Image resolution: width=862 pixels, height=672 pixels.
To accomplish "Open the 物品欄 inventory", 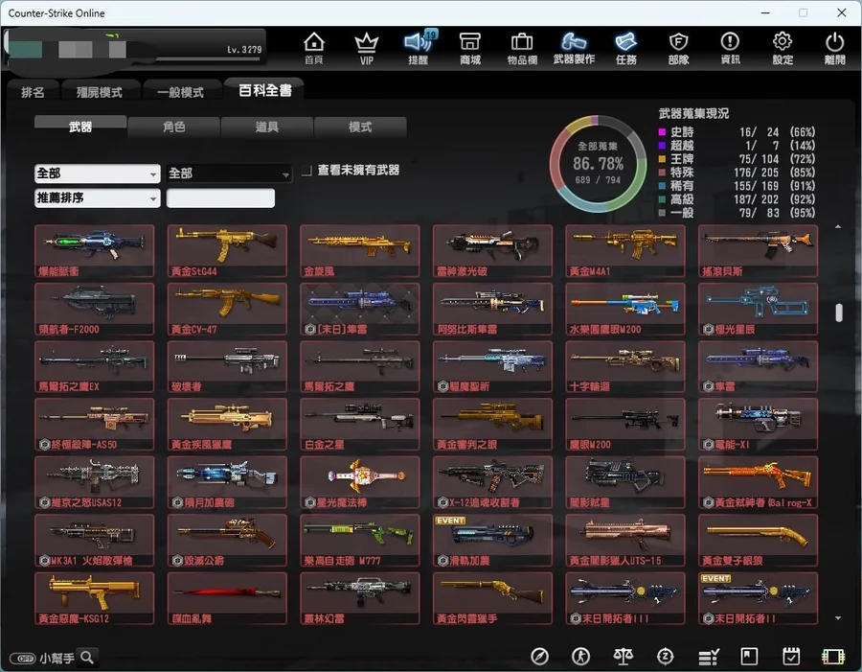I will pos(521,47).
